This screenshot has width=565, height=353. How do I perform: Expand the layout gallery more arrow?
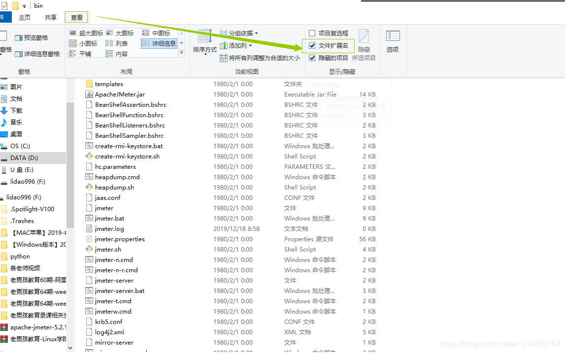(182, 53)
